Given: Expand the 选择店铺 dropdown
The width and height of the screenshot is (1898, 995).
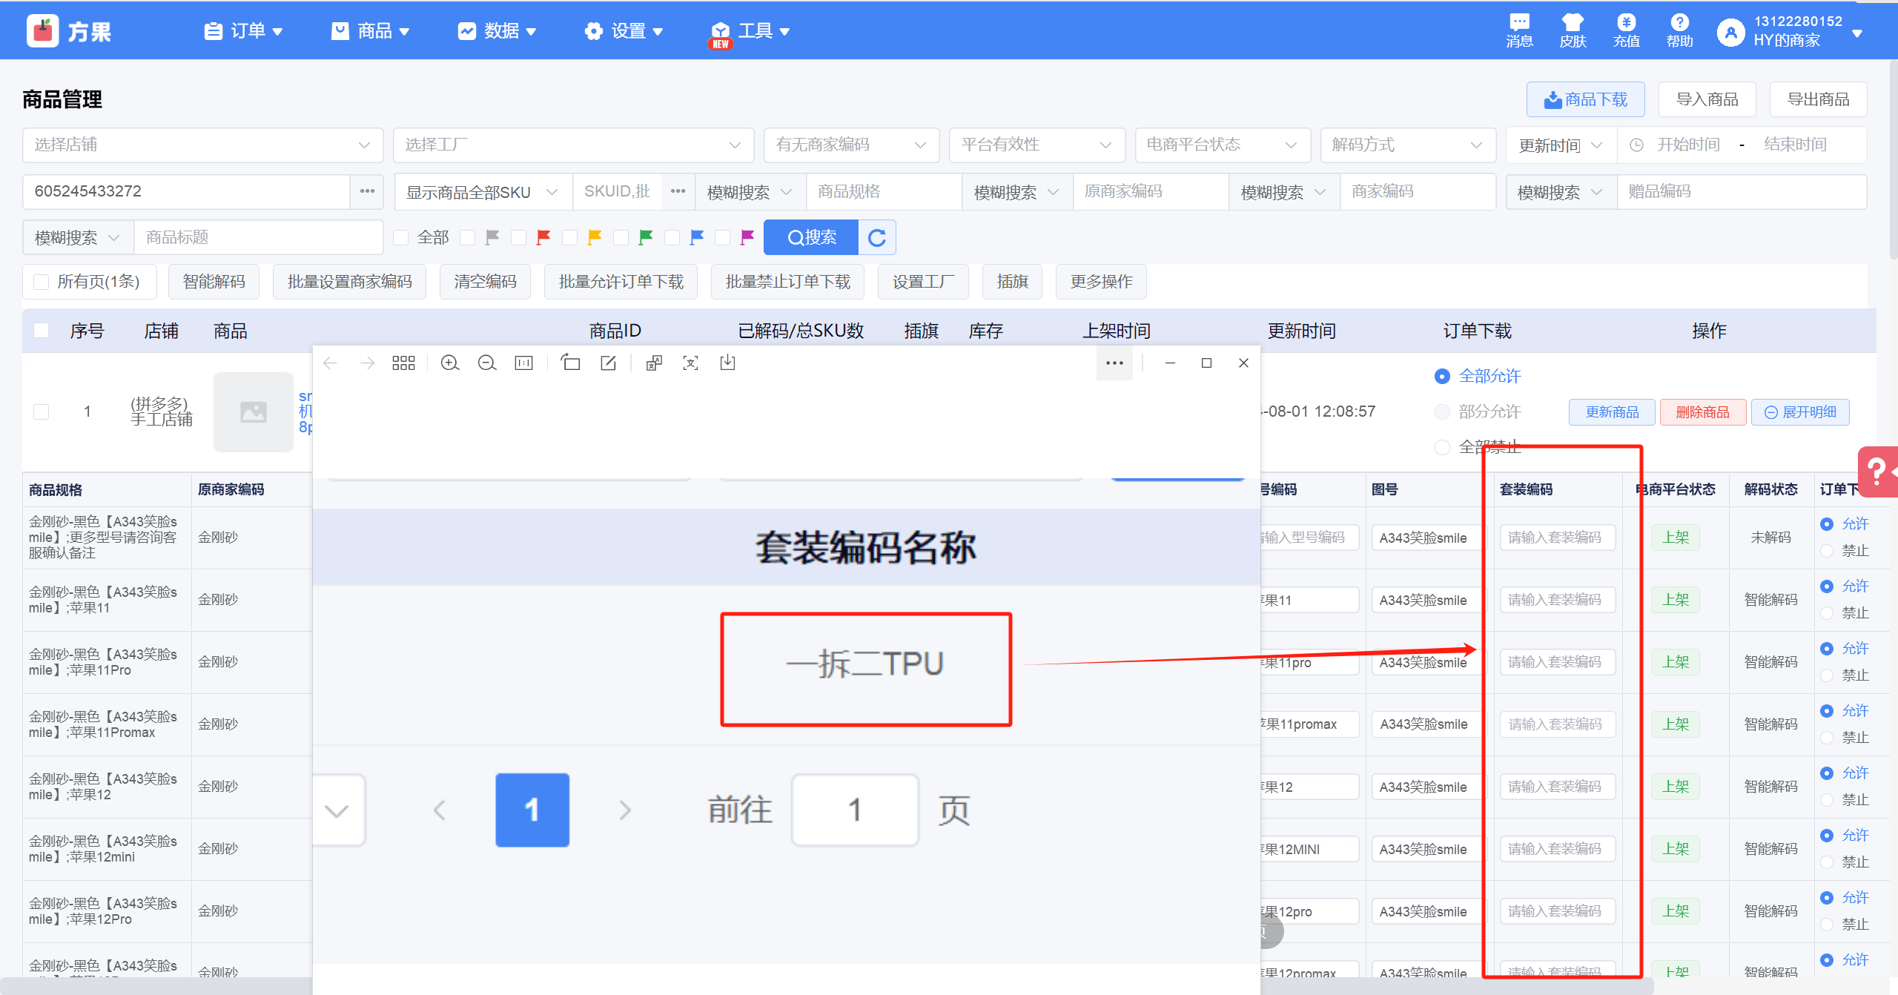Looking at the screenshot, I should pos(202,145).
